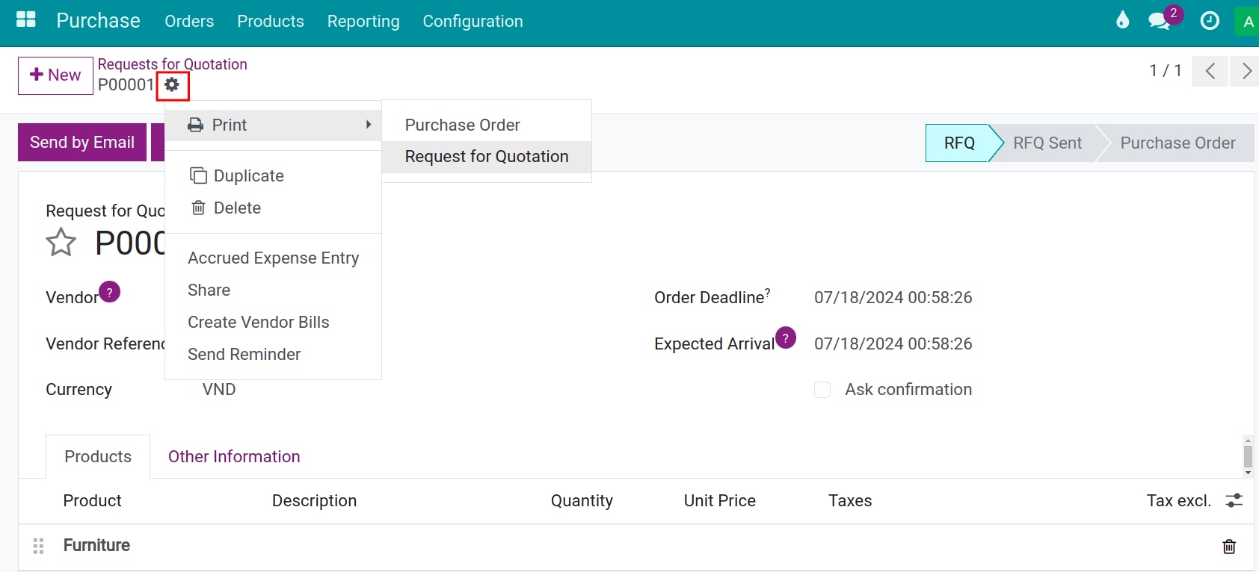Go to next record arrow
Viewport: 1259px width, 572px height.
point(1246,71)
